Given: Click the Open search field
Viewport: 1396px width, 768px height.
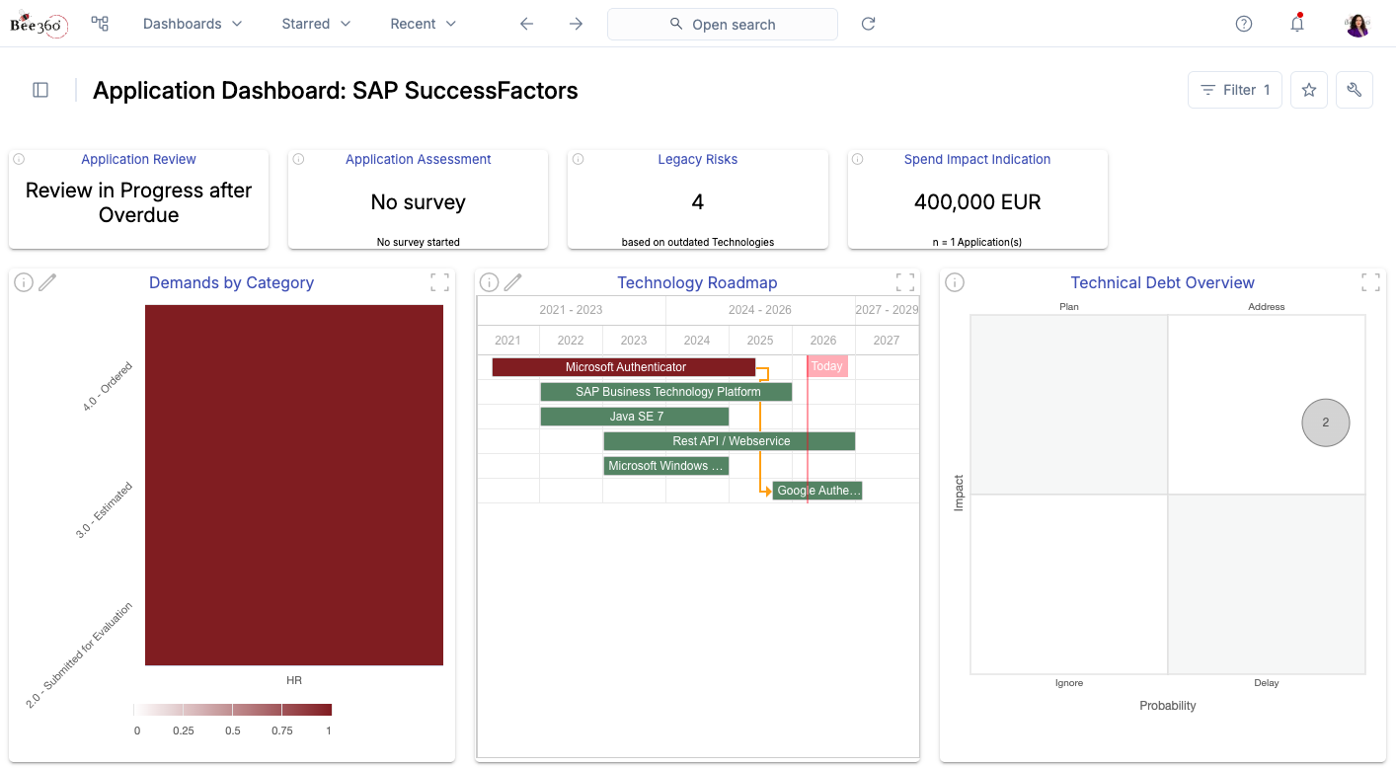Looking at the screenshot, I should (723, 24).
